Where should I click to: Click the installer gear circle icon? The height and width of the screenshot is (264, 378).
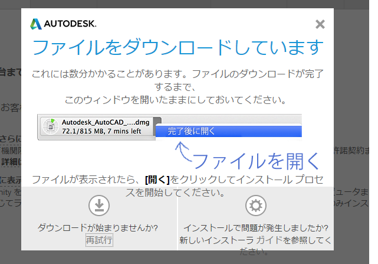coord(256,206)
